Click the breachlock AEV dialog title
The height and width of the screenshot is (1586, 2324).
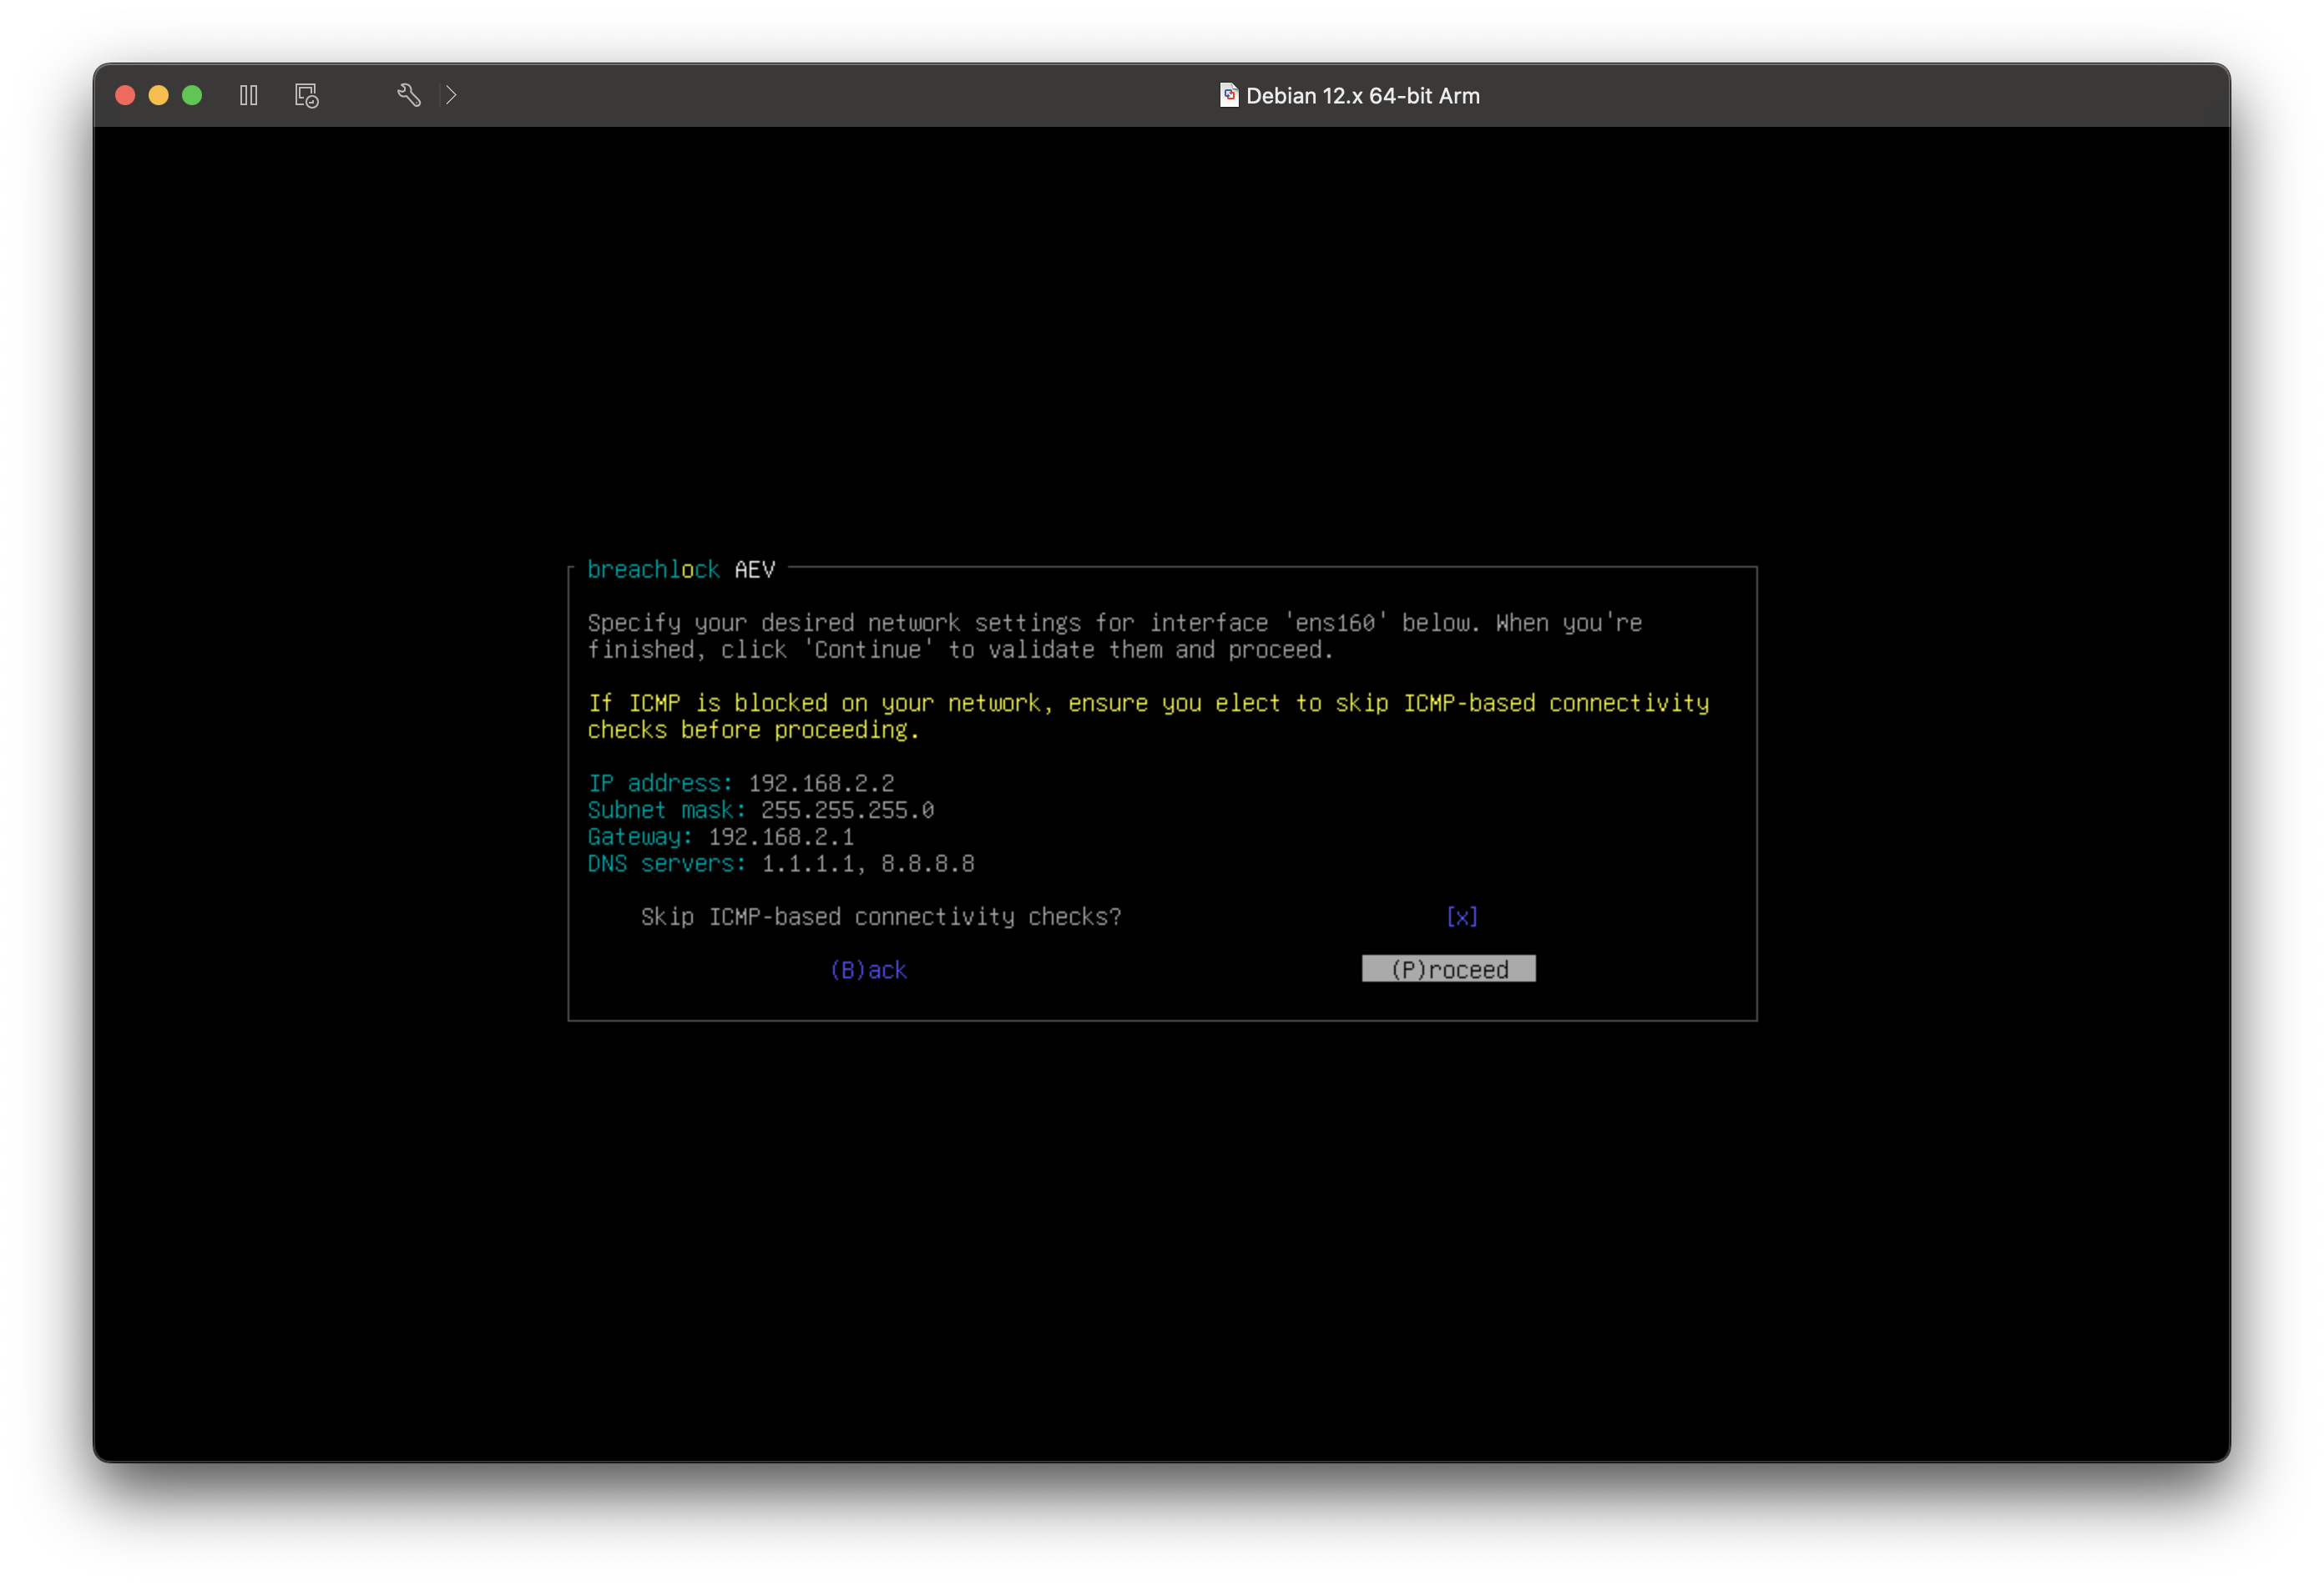pos(681,569)
